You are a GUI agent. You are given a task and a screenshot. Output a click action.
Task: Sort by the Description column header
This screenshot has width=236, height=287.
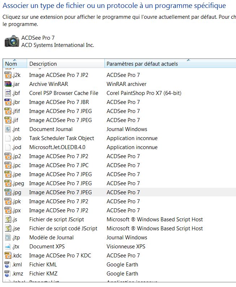66,64
